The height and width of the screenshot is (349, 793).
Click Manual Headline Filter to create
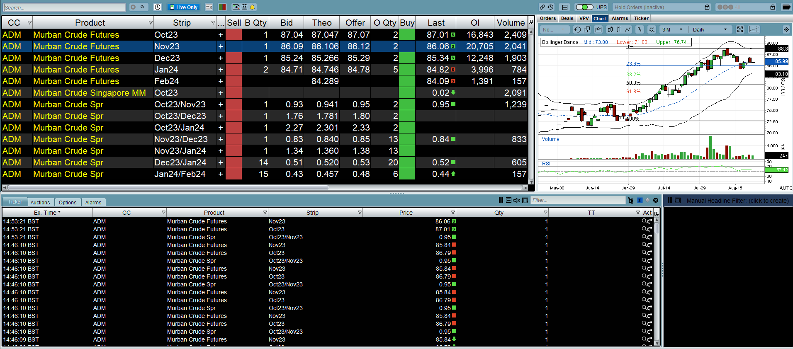737,201
